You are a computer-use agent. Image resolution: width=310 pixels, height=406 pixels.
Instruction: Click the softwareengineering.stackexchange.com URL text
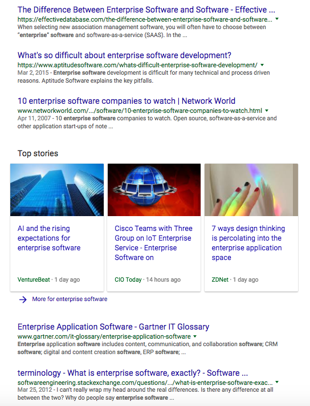(x=145, y=383)
